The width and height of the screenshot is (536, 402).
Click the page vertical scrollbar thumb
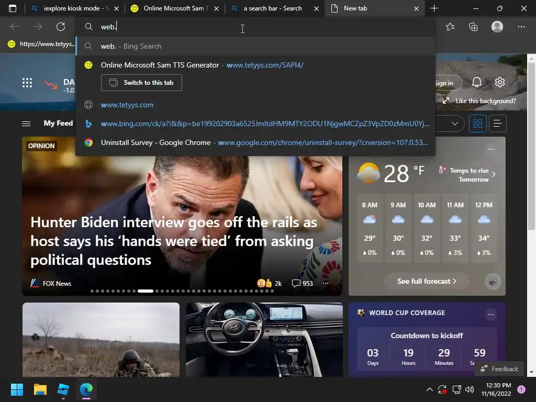point(531,146)
